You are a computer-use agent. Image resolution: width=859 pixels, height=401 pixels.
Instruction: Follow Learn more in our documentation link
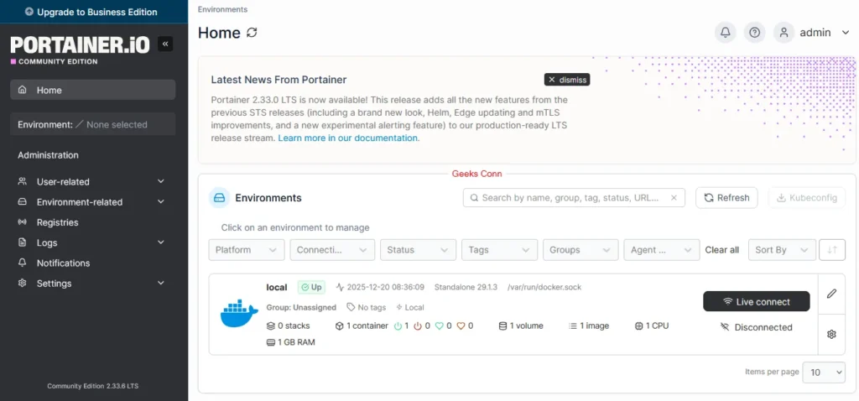click(x=347, y=138)
